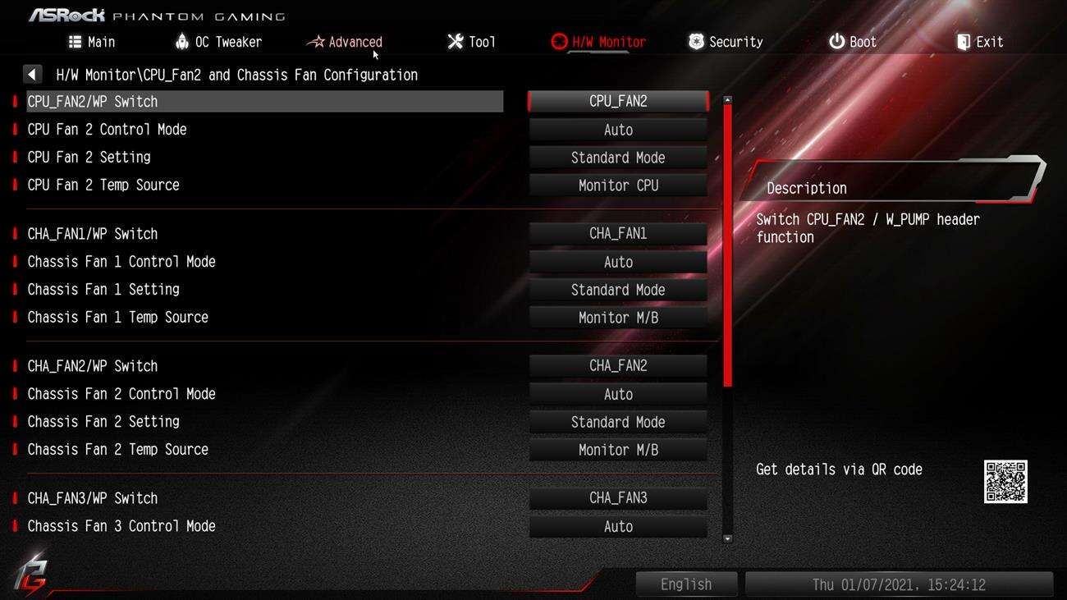
Task: Click the QR code image
Action: pyautogui.click(x=1005, y=482)
